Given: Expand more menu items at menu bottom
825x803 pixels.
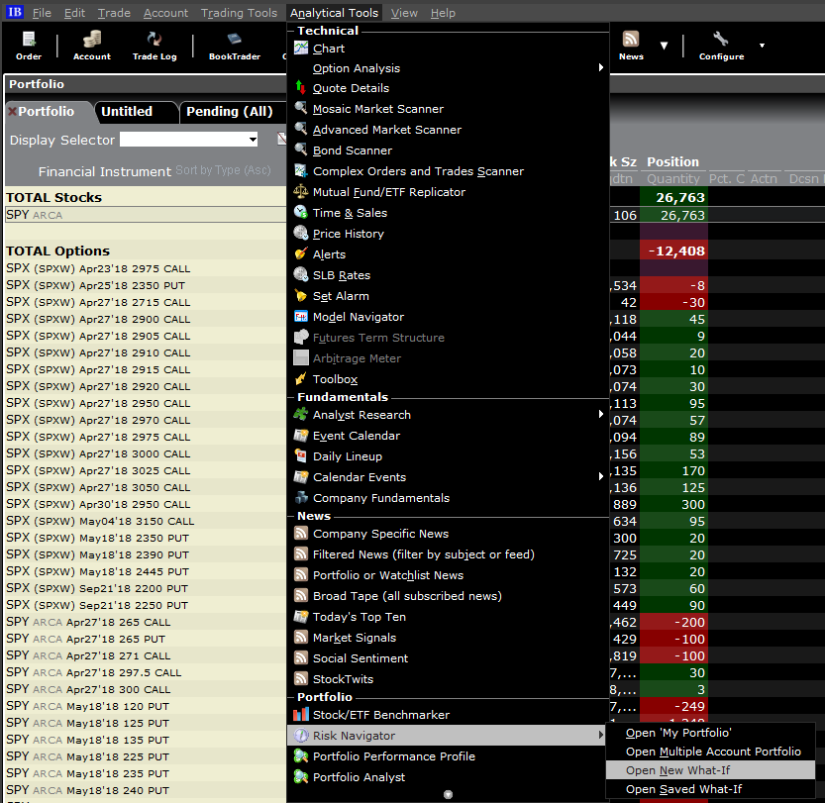Looking at the screenshot, I should point(448,795).
